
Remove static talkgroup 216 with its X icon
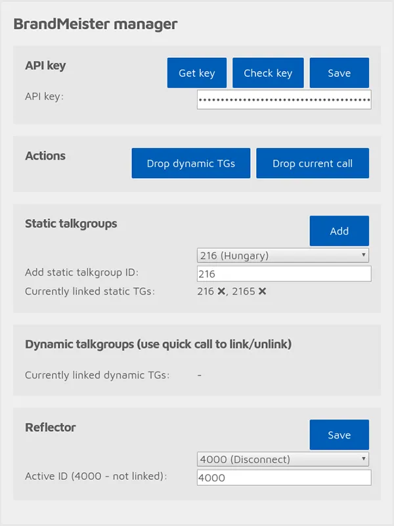tap(221, 291)
